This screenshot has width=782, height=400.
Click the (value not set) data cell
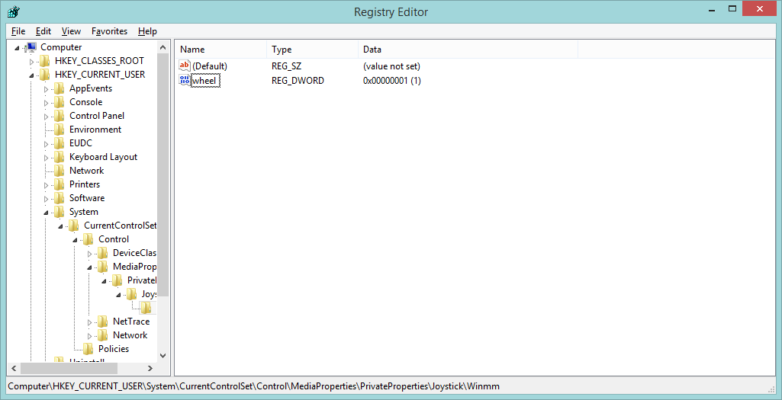click(391, 66)
